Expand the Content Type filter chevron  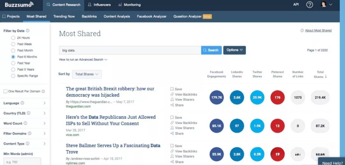point(44,144)
